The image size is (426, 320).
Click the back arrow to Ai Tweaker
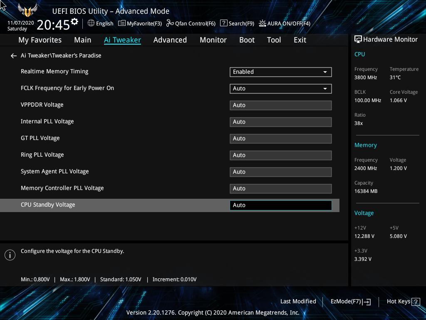pyautogui.click(x=14, y=56)
